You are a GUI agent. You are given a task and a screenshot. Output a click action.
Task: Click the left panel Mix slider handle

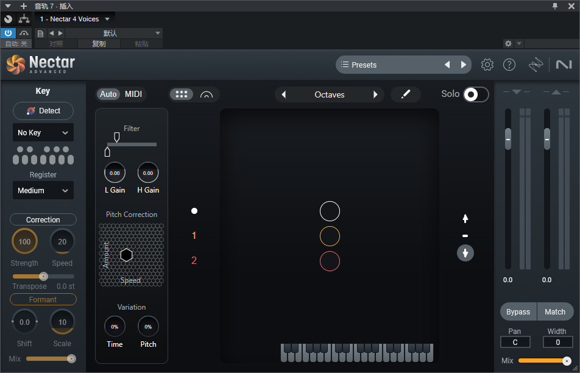coord(71,358)
